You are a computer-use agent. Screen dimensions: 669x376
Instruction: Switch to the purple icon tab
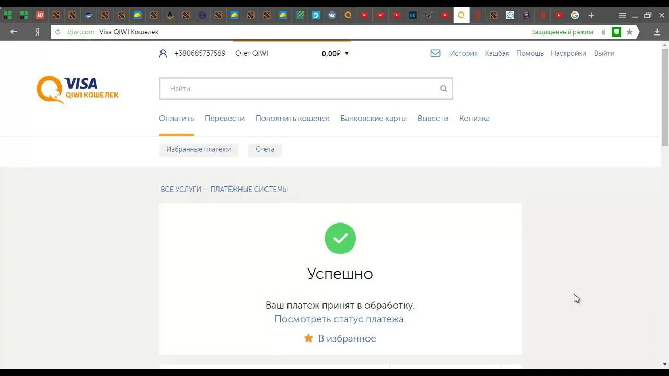coord(526,15)
